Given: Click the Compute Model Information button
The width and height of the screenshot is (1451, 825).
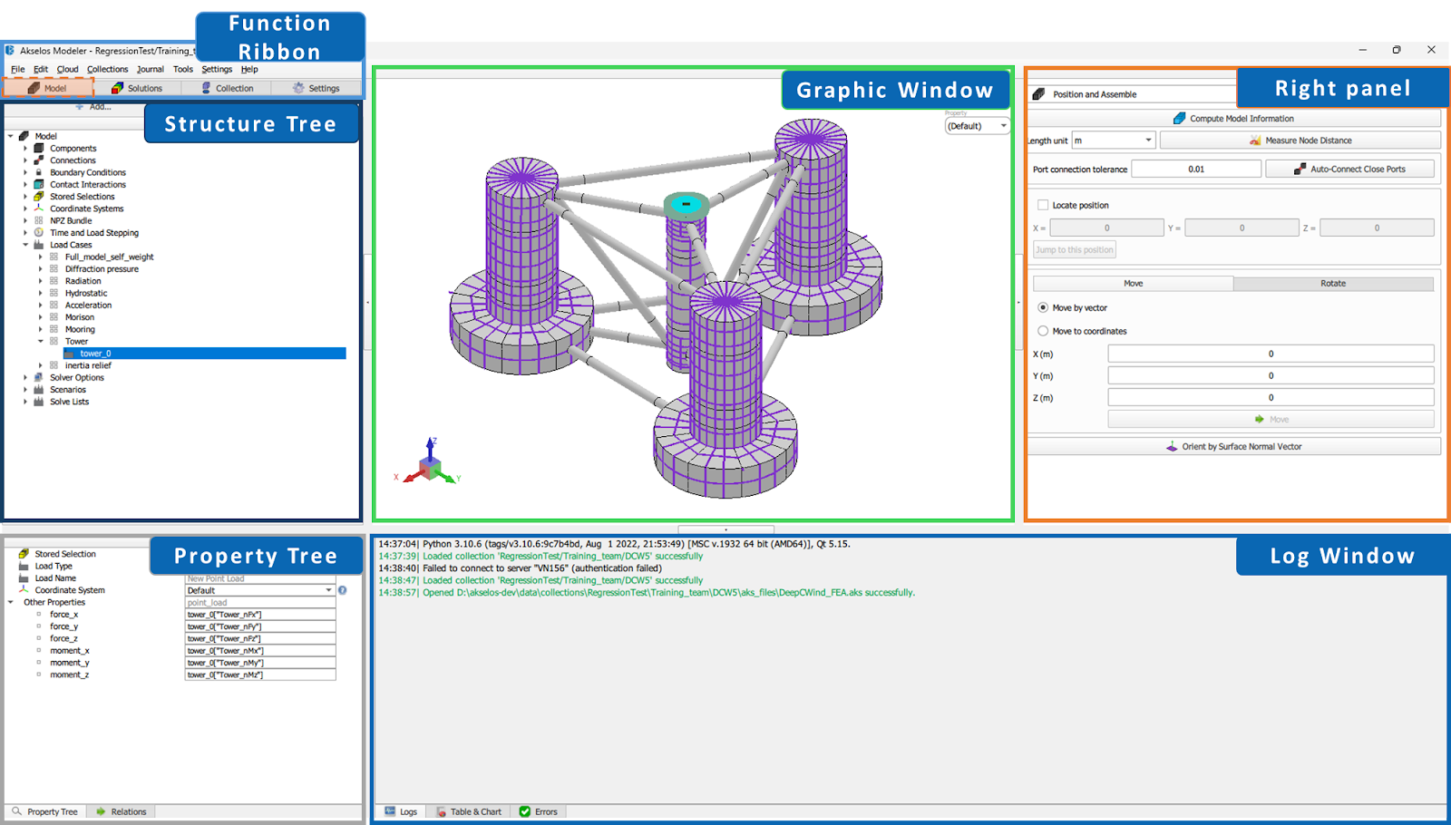Looking at the screenshot, I should tap(1234, 119).
